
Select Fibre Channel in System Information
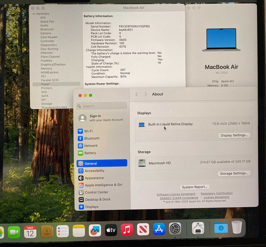point(50,57)
